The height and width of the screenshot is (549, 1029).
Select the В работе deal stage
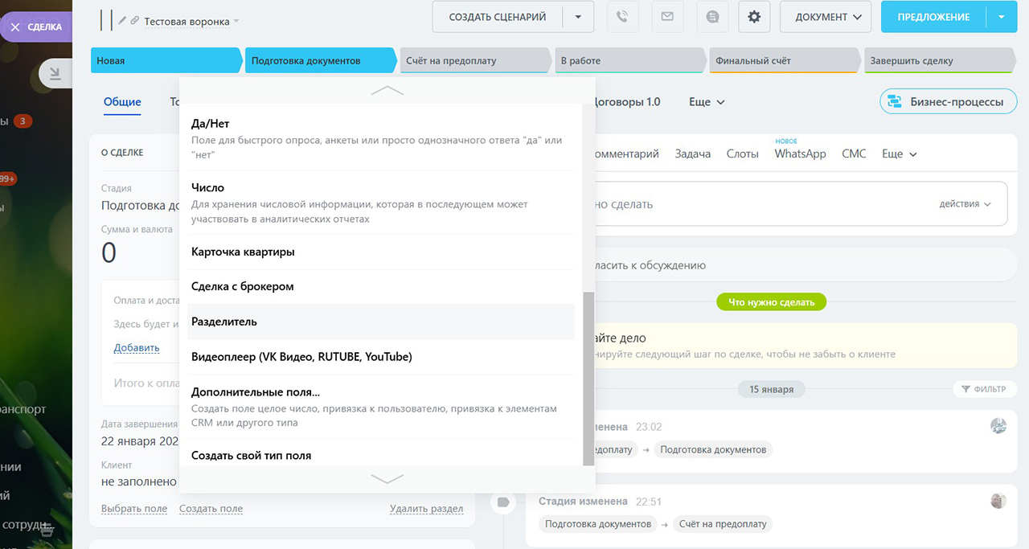click(627, 60)
